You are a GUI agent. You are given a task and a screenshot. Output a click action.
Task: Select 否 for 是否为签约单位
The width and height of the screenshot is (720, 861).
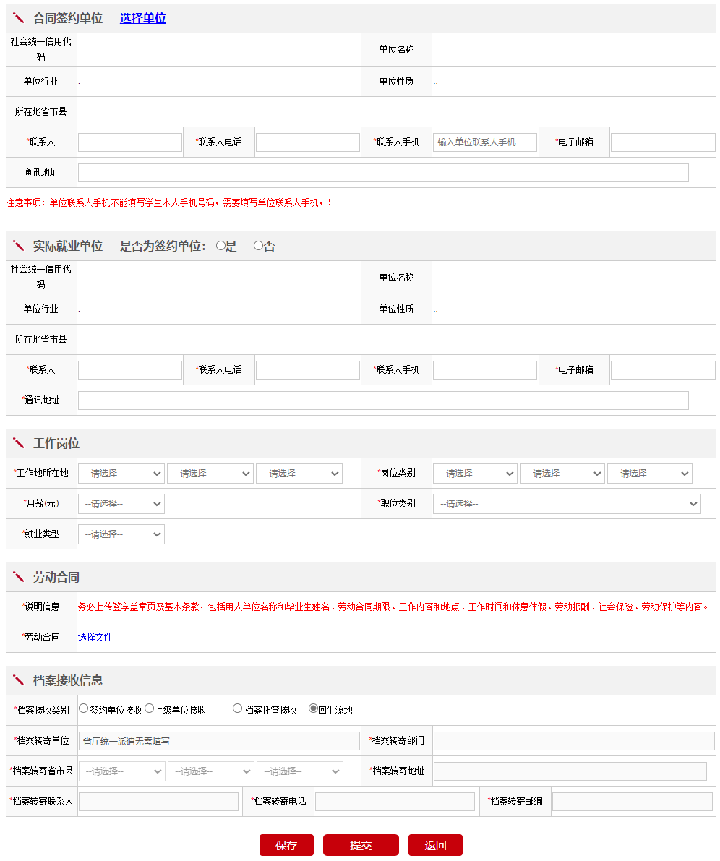pos(258,247)
